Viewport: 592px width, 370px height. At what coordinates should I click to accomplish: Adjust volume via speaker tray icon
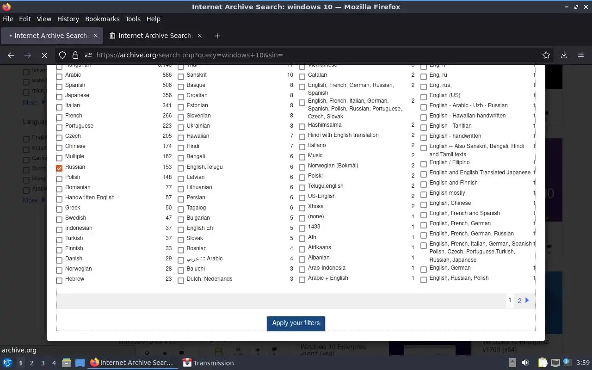[x=525, y=363]
